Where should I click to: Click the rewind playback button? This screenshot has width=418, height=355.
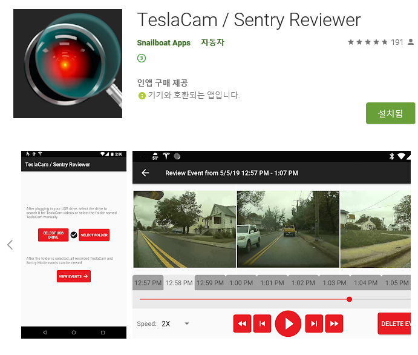242,323
